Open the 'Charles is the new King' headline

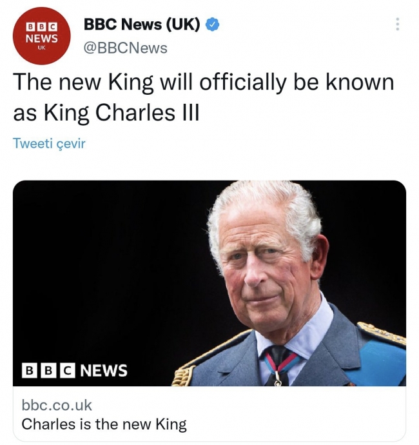pos(104,424)
